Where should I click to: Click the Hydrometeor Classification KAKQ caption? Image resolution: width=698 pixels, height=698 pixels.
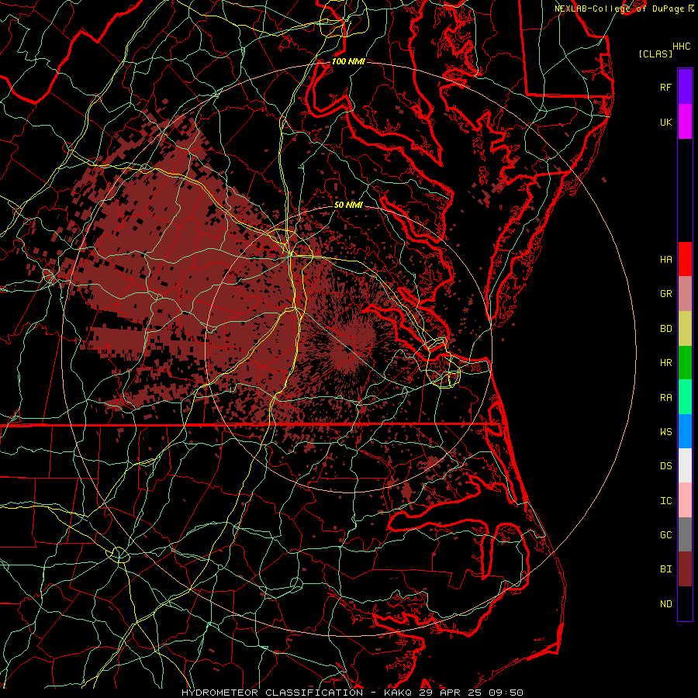(x=352, y=693)
